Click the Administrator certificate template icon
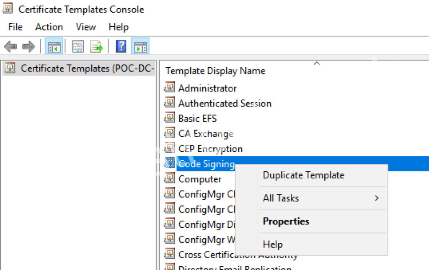Viewport: 429px width, 270px height. 170,87
